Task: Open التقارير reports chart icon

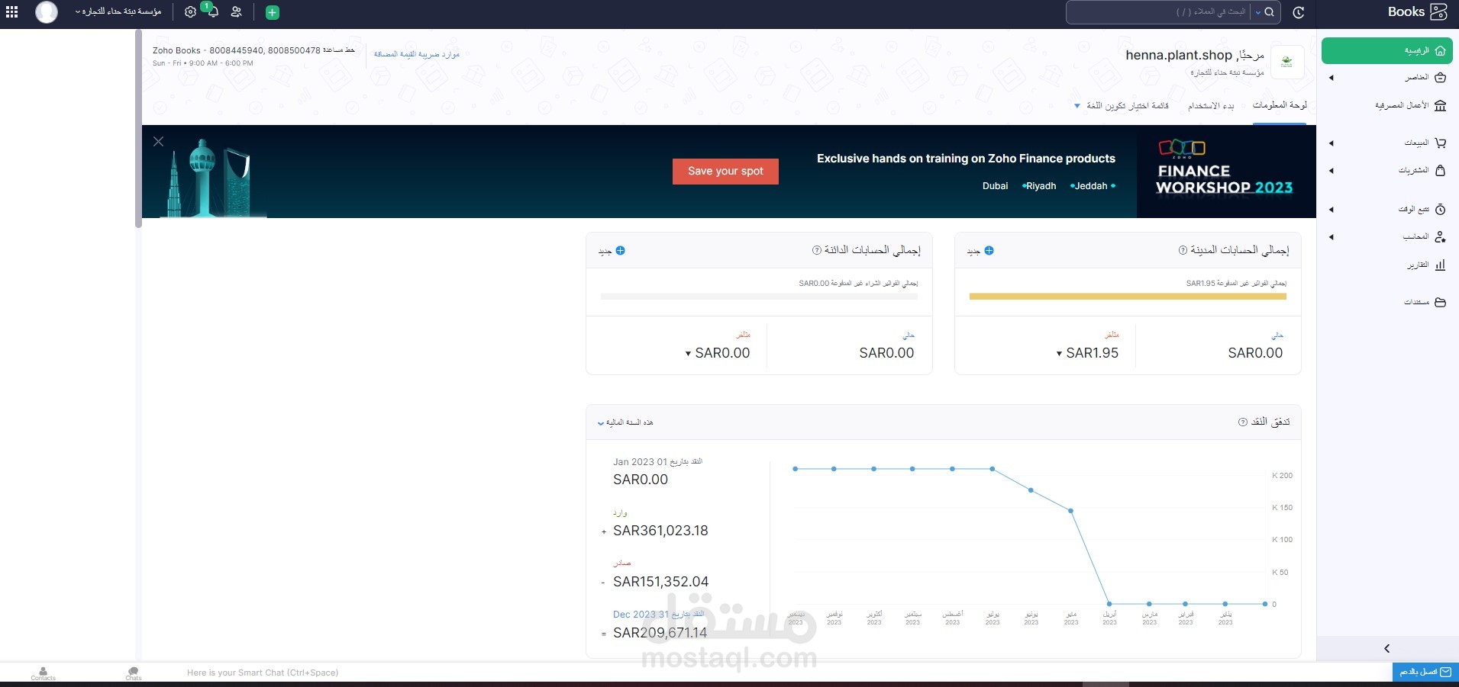Action: pyautogui.click(x=1440, y=265)
